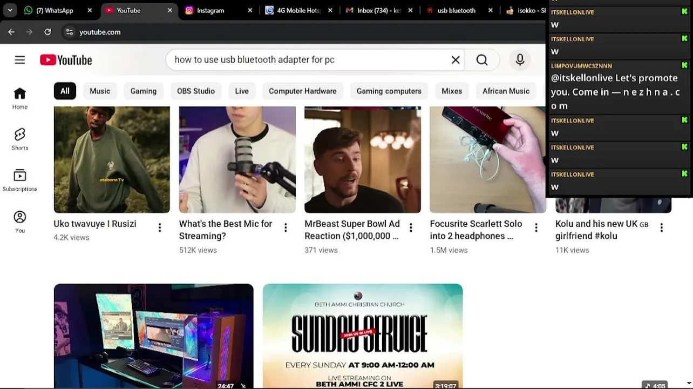693x389 pixels.
Task: Open Uko twavuye I Rusizi video title
Action: pos(95,224)
